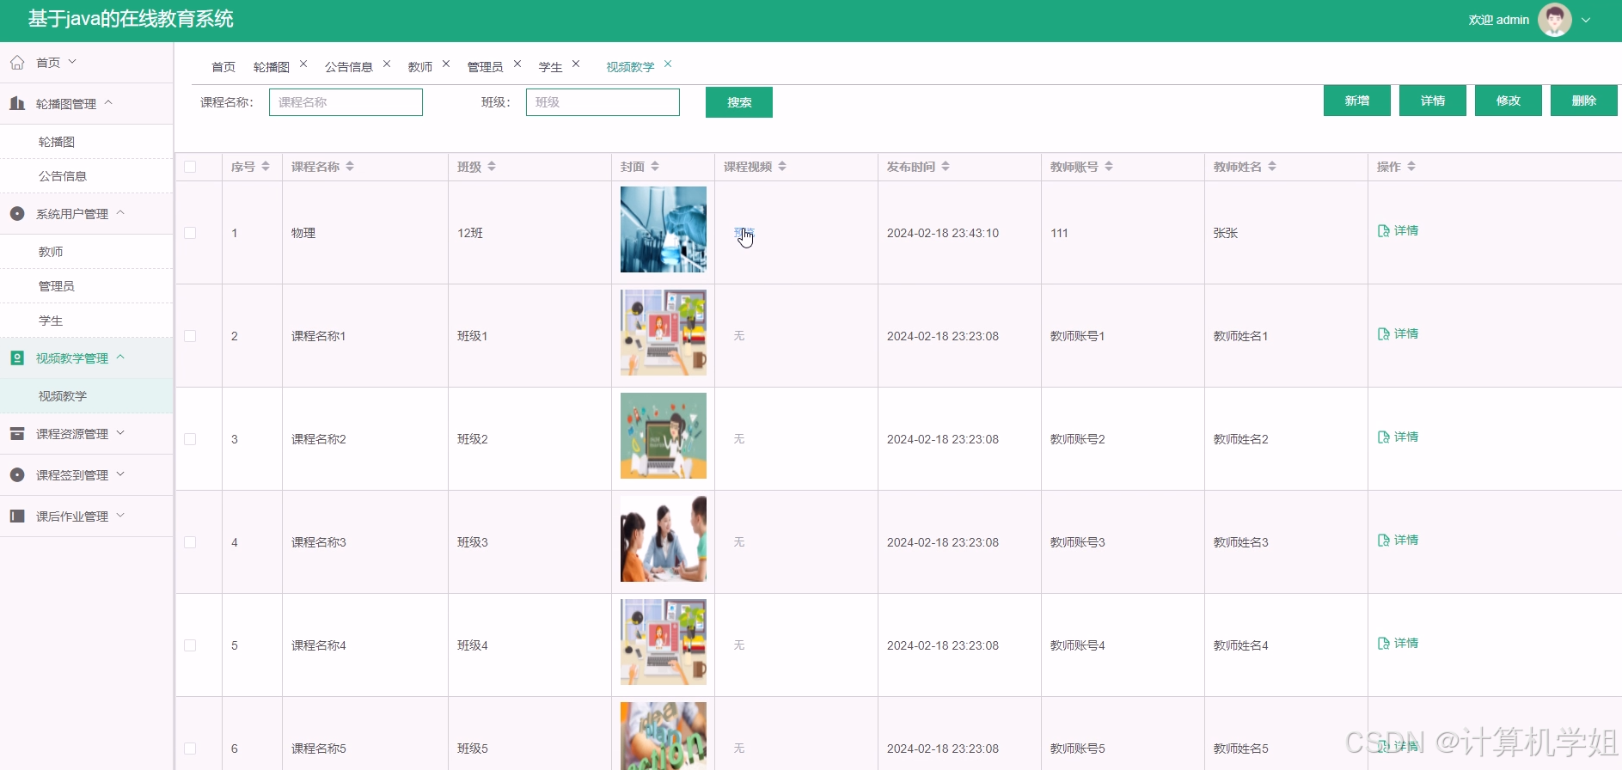Open the 课程名称3 cover thumbnail
1622x770 pixels.
[664, 539]
